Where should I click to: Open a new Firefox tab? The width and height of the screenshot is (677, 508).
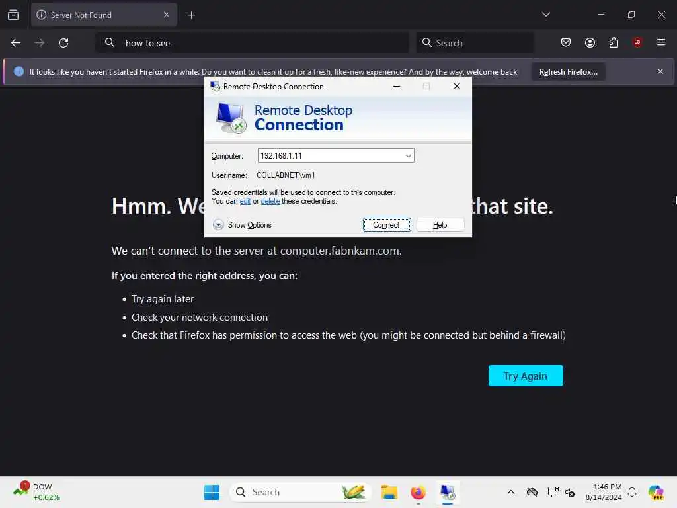click(x=191, y=15)
